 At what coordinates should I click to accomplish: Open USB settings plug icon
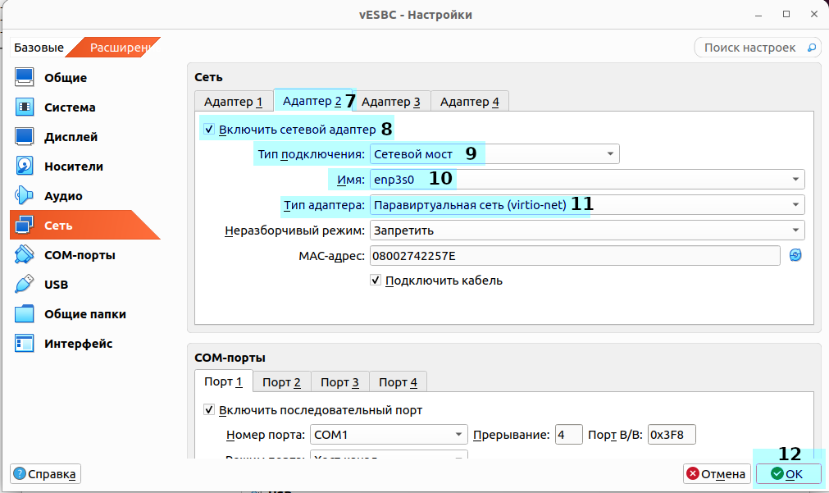(x=25, y=285)
